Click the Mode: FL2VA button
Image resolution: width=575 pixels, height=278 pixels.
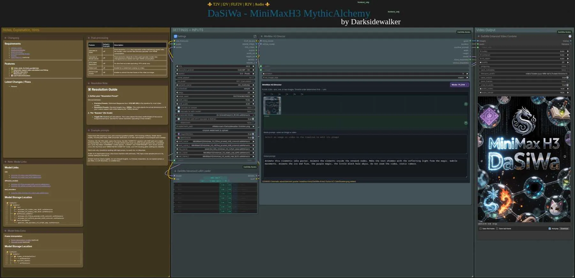tap(459, 85)
